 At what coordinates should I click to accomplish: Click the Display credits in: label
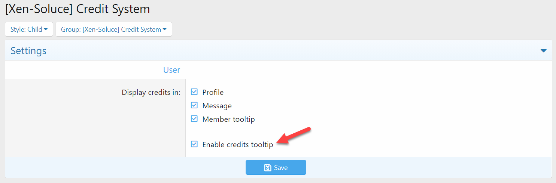coord(151,92)
